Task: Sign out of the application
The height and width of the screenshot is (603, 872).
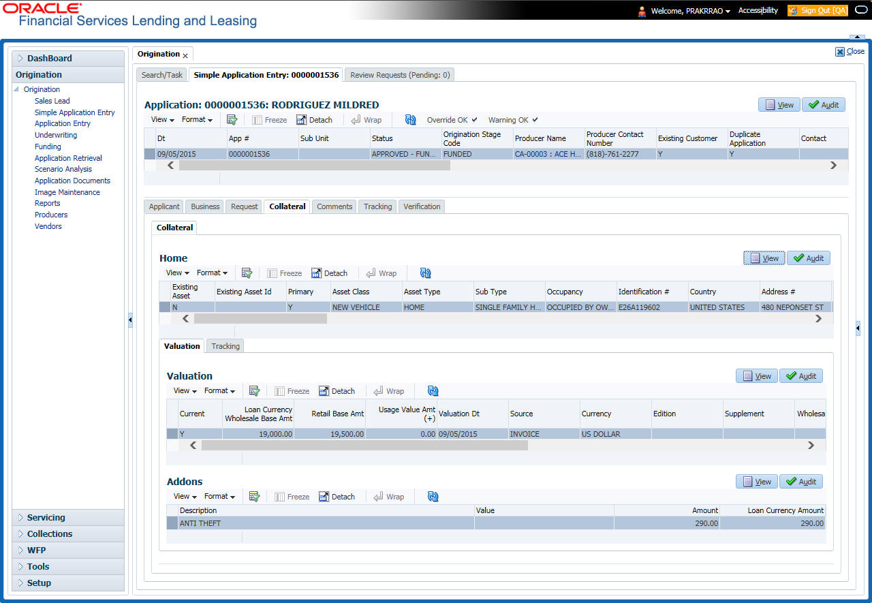Action: coord(817,10)
